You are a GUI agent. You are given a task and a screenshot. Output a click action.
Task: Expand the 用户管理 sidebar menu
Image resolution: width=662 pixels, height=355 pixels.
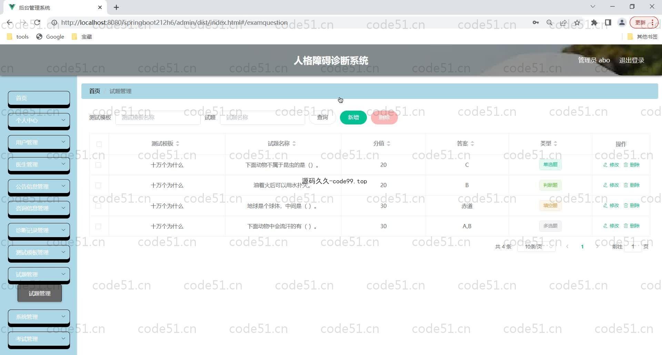(x=39, y=142)
